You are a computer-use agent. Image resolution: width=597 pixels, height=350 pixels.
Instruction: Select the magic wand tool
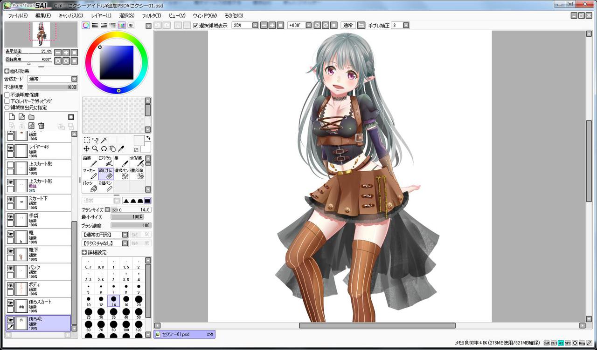point(104,140)
